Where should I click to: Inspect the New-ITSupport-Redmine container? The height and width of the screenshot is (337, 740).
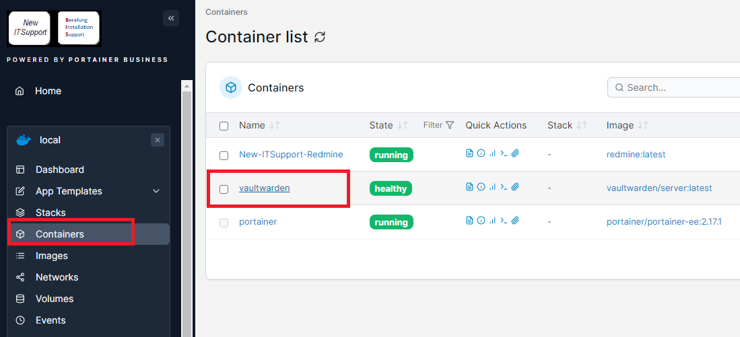pos(481,154)
